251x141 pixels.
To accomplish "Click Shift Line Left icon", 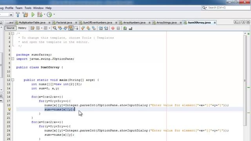I will pyautogui.click(x=101, y=28).
